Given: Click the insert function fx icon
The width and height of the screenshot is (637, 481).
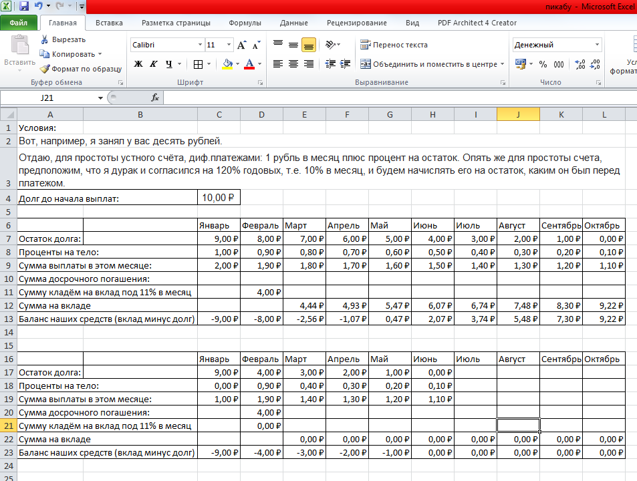Looking at the screenshot, I should click(x=154, y=98).
